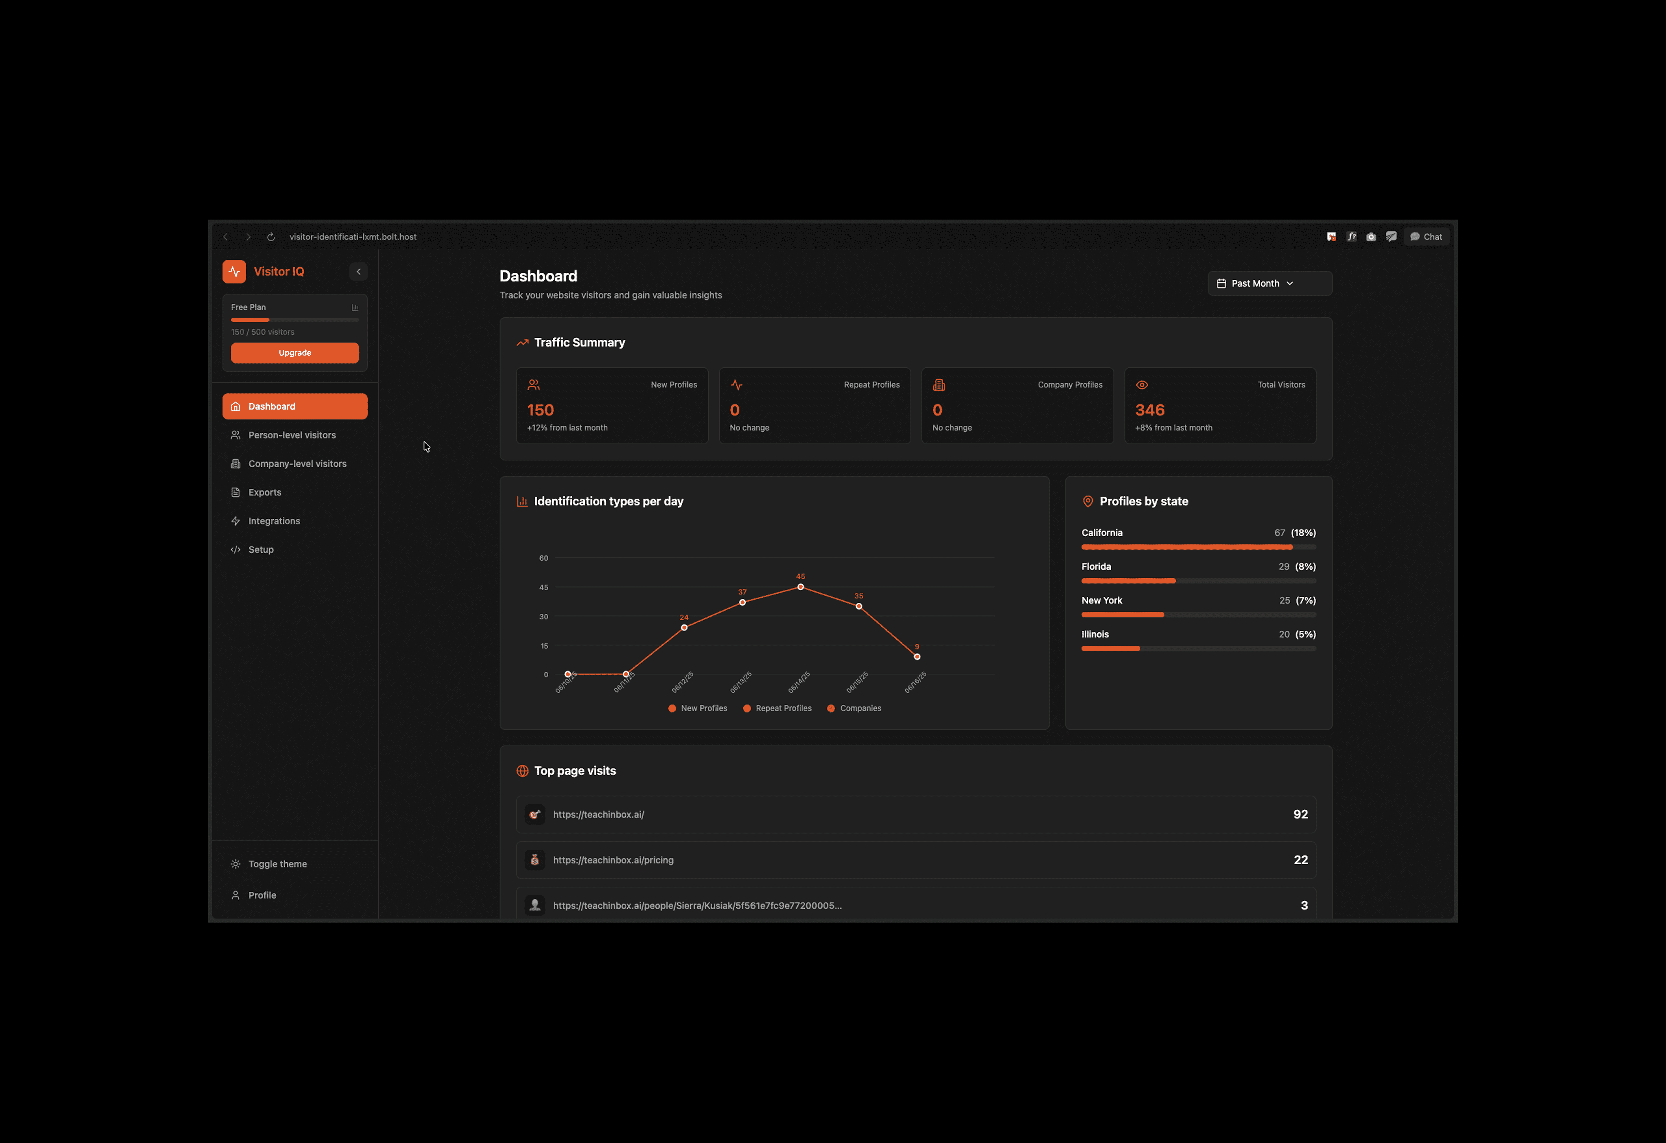Click the browser reload icon
The image size is (1666, 1143).
tap(271, 237)
